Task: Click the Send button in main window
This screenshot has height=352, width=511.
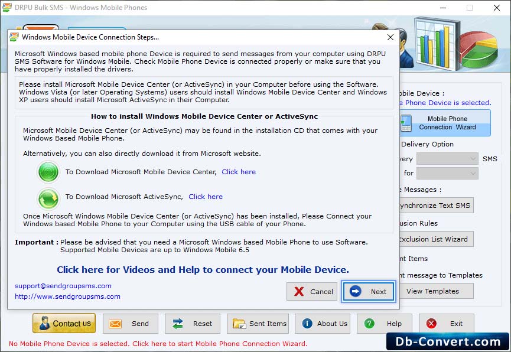Action: coord(131,324)
